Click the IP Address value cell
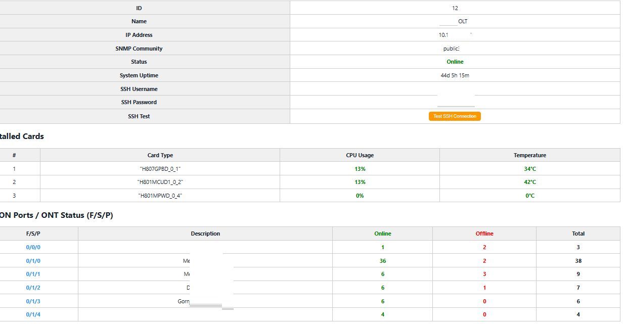The image size is (624, 324). click(x=454, y=34)
